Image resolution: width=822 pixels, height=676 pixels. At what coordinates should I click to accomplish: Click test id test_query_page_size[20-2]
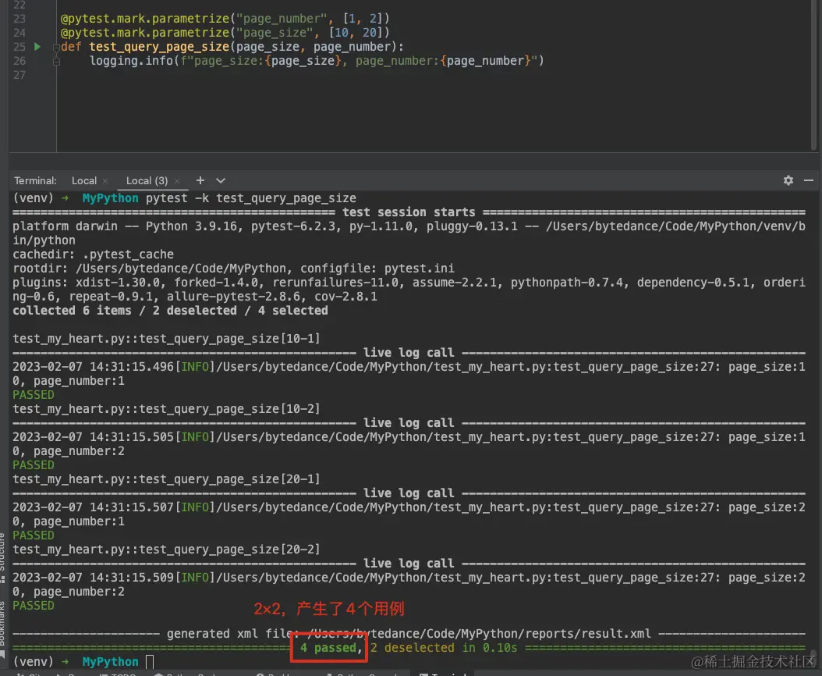coord(166,550)
